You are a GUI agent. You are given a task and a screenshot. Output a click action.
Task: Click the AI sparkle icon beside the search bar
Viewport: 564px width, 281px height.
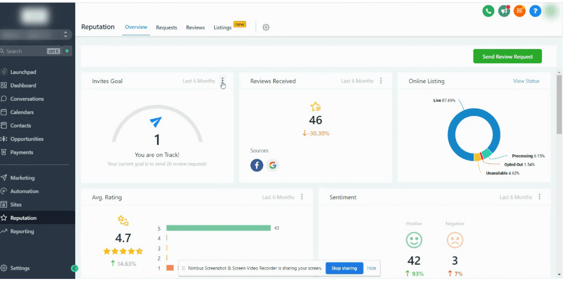point(67,51)
